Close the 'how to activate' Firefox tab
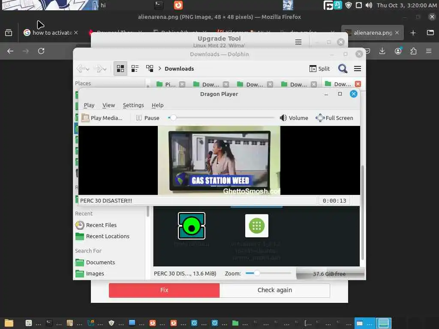The height and width of the screenshot is (329, 439). coord(76,33)
